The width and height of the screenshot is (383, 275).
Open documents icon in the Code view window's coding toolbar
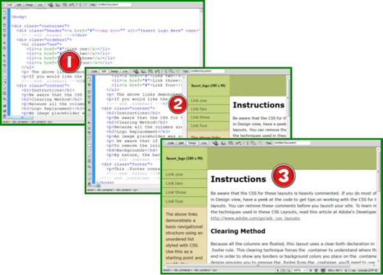pos(4,13)
